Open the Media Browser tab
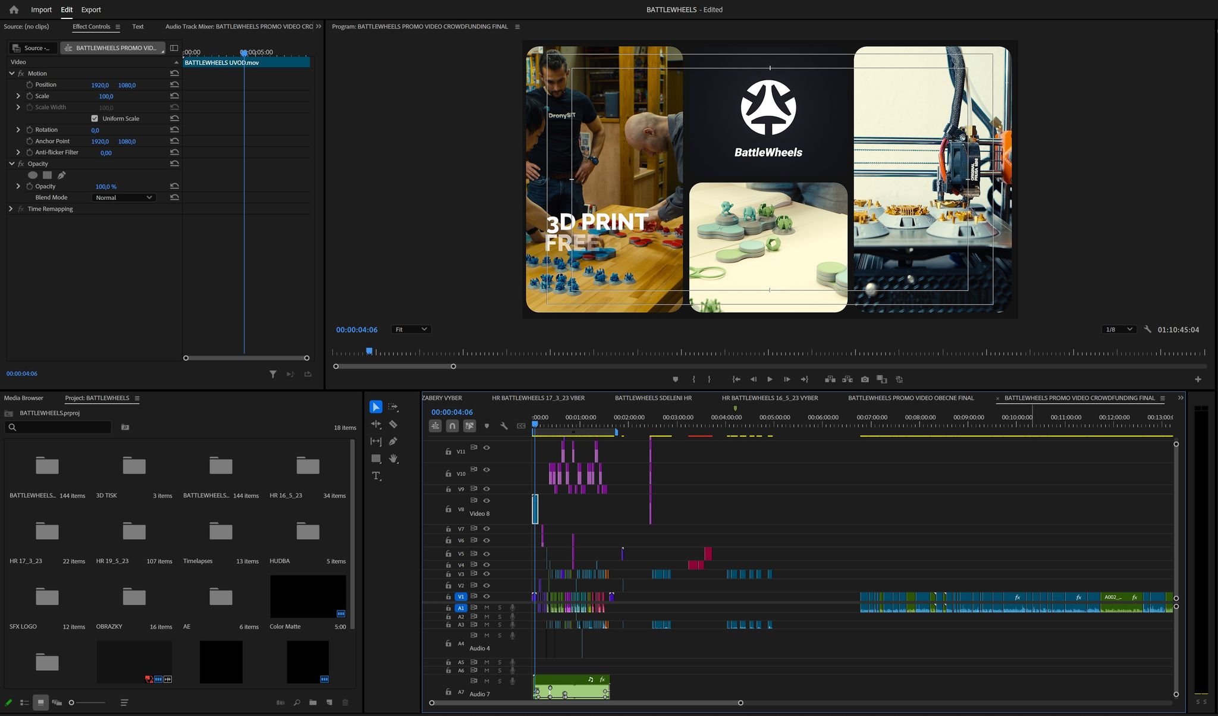The width and height of the screenshot is (1218, 716). click(x=24, y=398)
